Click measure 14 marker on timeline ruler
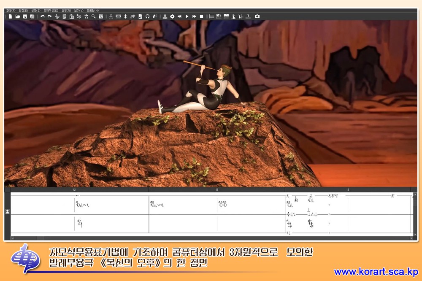This screenshot has height=281, width=422. point(348,190)
